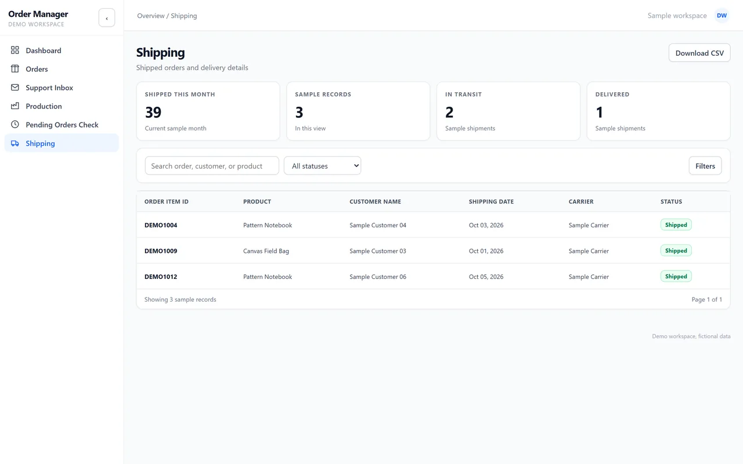Click the Status column header

click(x=671, y=202)
